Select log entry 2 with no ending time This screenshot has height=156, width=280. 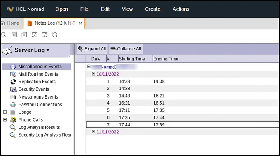pos(182,89)
